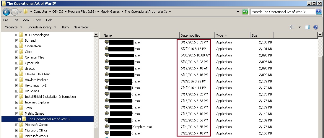The height and width of the screenshot is (138, 324).
Task: Expand the Borland folder node
Action: click(17, 40)
